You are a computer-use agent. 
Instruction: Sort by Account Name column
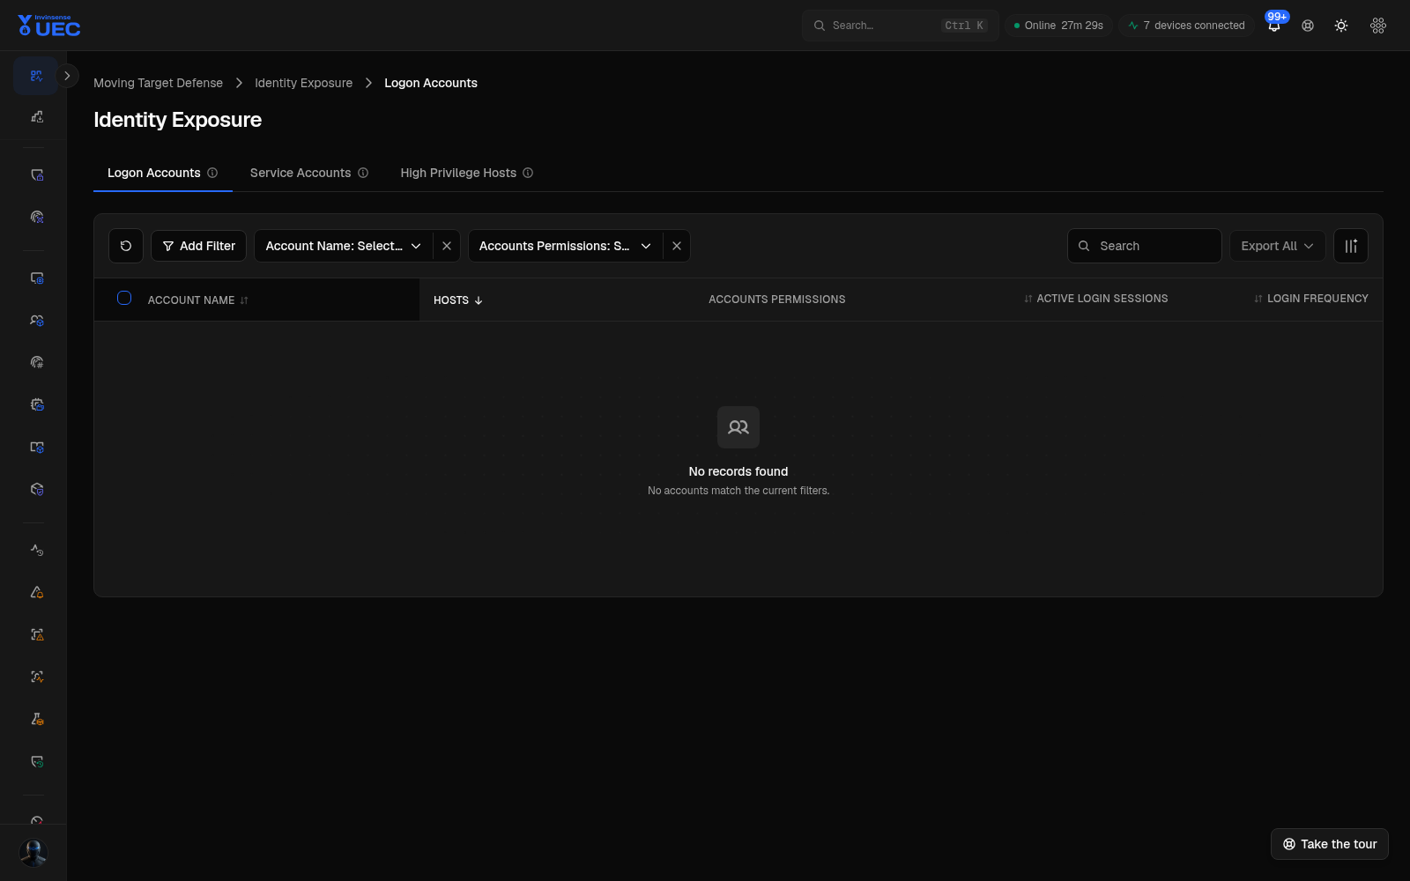pos(198,300)
